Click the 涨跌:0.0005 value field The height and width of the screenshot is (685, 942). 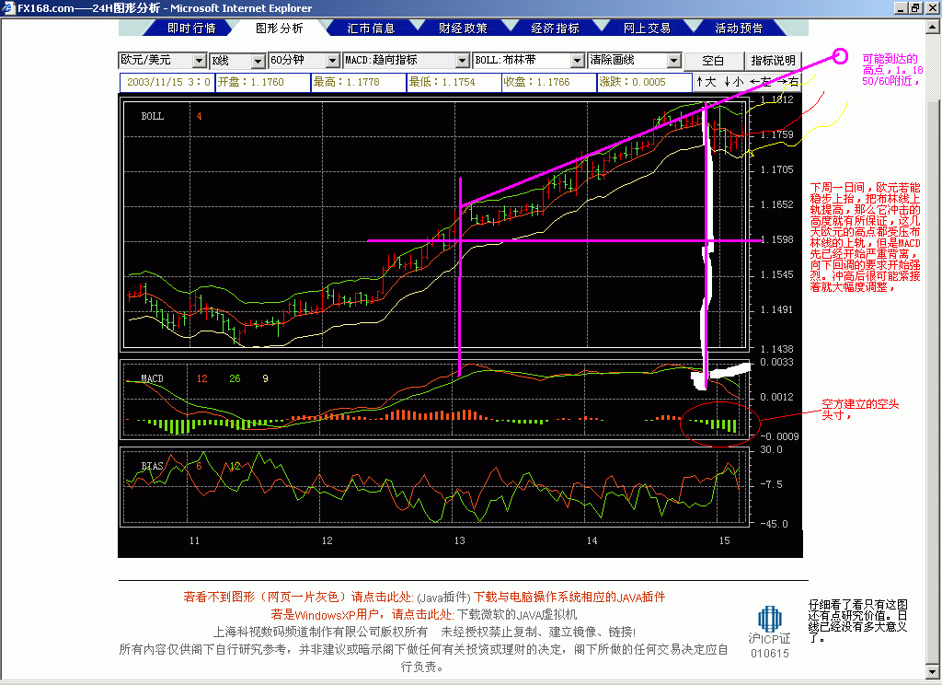click(x=645, y=82)
